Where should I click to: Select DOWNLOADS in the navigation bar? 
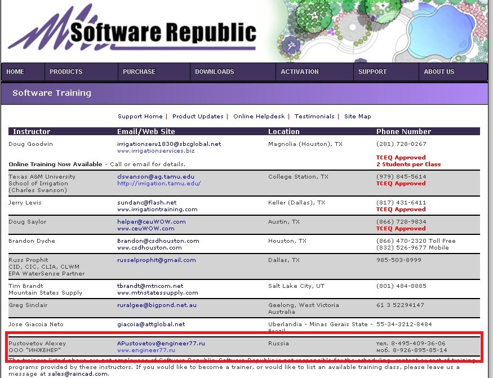[x=215, y=72]
